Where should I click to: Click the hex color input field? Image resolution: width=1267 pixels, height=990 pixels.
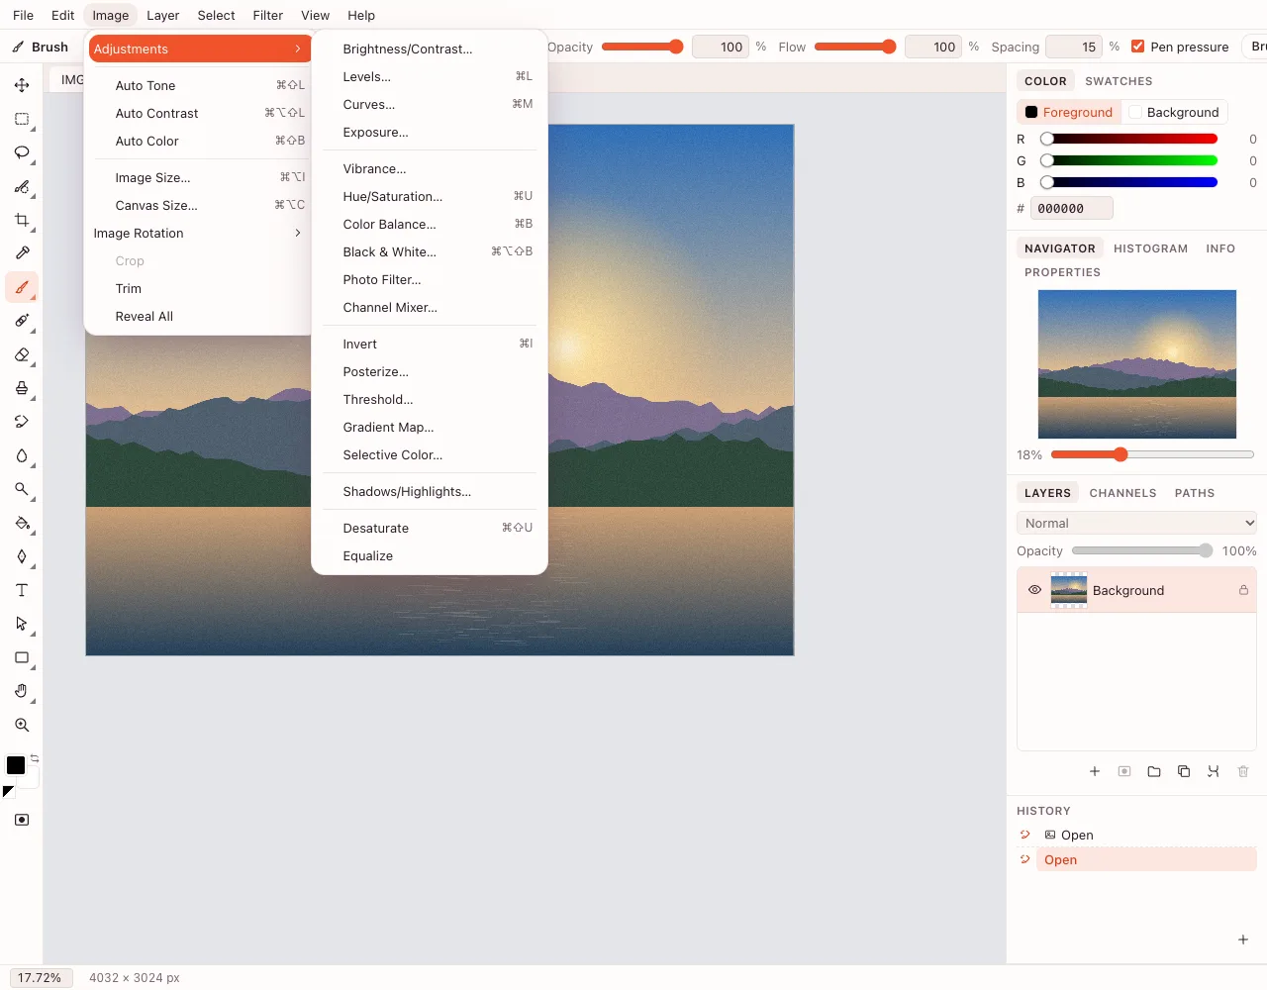coord(1072,208)
